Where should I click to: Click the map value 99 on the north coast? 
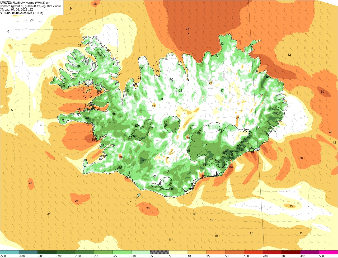199,61
